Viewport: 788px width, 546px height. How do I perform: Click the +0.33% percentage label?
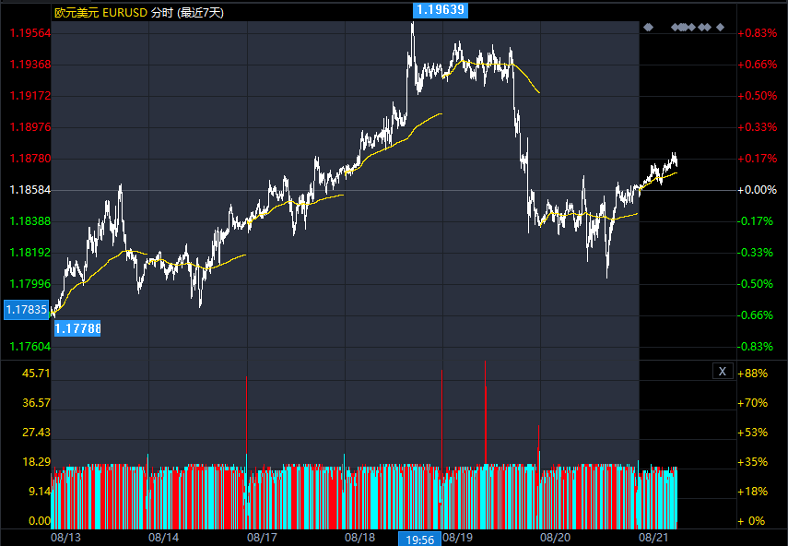(x=758, y=127)
